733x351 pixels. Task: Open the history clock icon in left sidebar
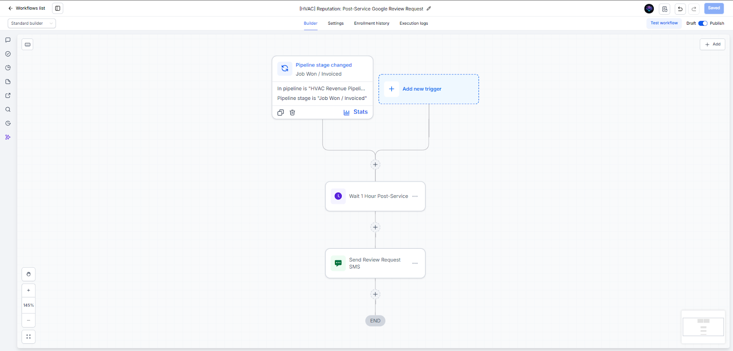pyautogui.click(x=8, y=123)
